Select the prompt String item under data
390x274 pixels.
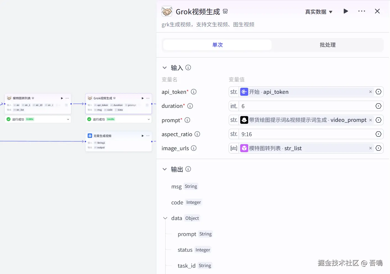click(x=195, y=234)
